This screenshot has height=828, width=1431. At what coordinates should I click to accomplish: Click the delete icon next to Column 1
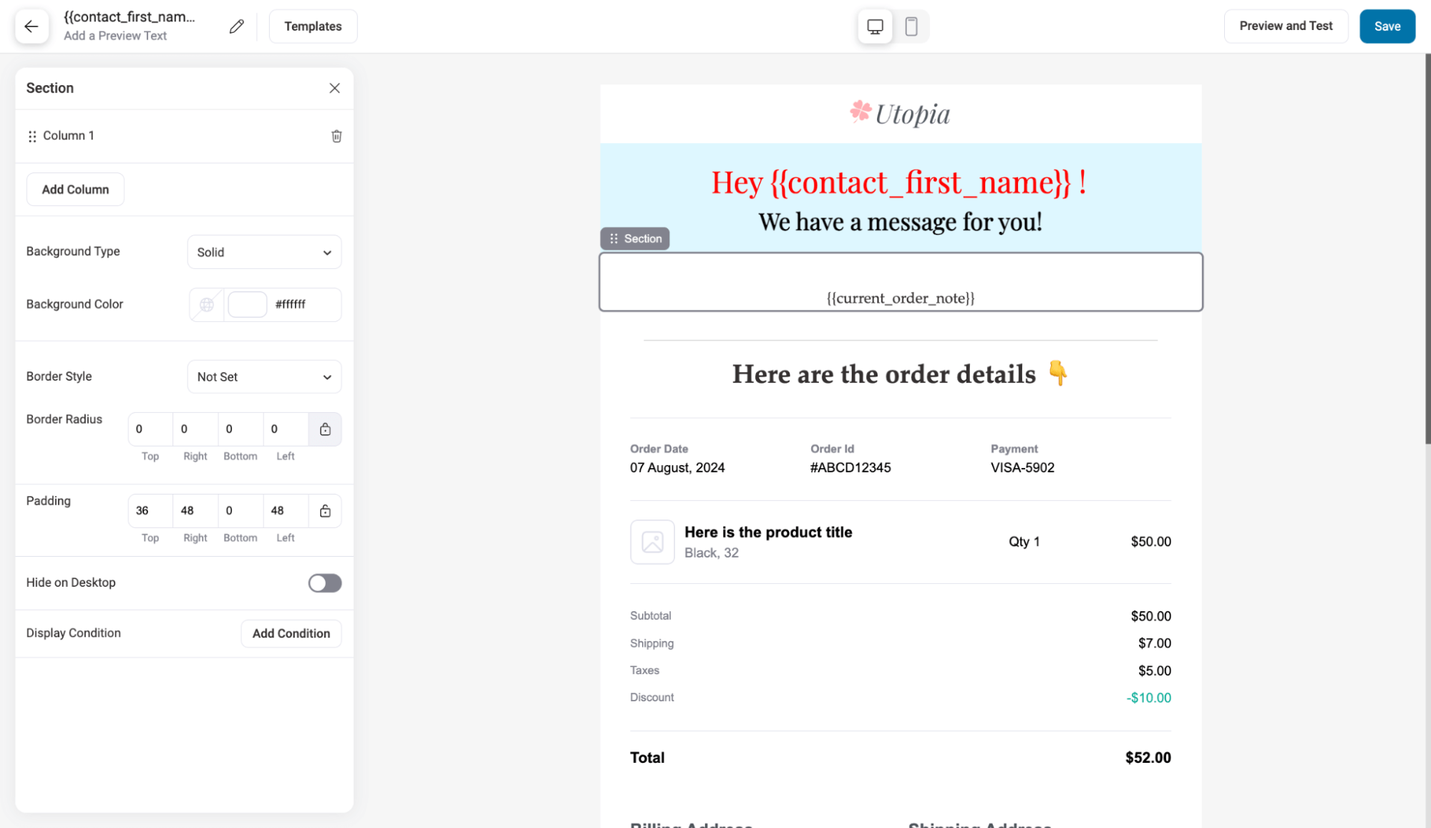coord(335,136)
